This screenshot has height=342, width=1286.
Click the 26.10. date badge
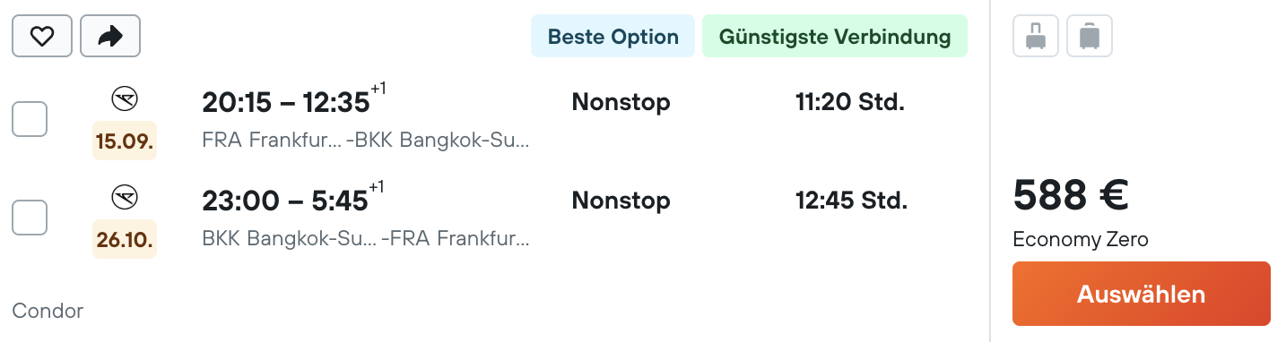(125, 239)
